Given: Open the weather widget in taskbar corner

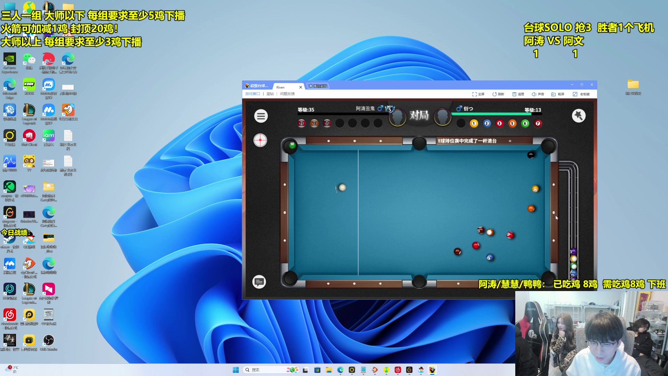Looking at the screenshot, I should pos(12,369).
